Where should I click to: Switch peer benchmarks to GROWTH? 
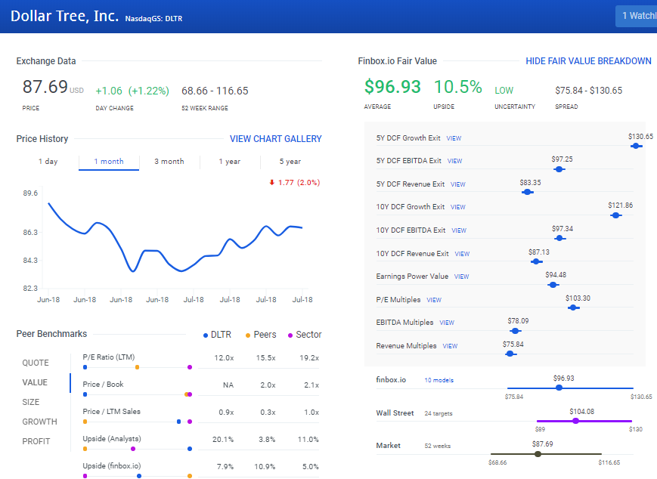pos(40,422)
